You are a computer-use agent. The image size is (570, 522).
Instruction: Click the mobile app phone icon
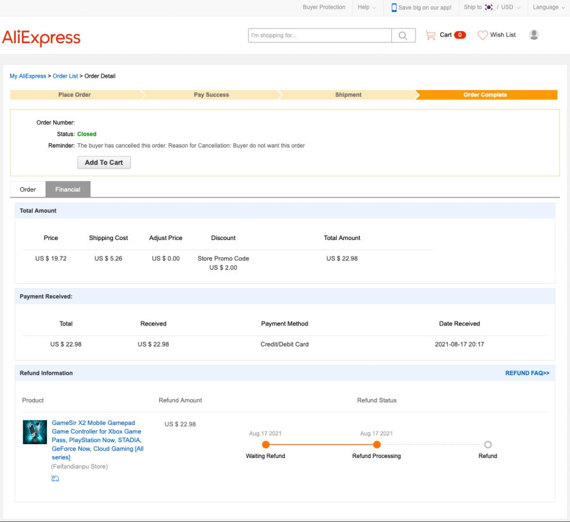click(x=394, y=7)
